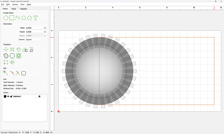The width and height of the screenshot is (224, 134).
Task: Activate the Move transform tool
Action: tap(6, 50)
